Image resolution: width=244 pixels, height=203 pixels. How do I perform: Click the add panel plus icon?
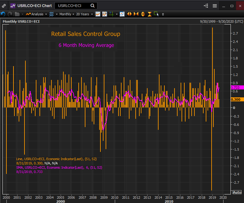click(x=122, y=14)
